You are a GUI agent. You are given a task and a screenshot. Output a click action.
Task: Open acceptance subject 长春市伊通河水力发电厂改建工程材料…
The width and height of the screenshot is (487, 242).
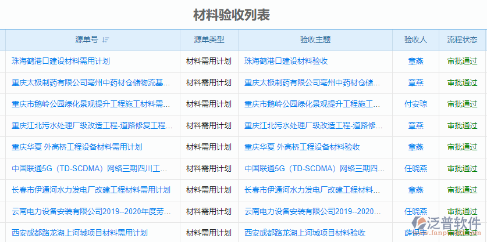tap(312, 190)
